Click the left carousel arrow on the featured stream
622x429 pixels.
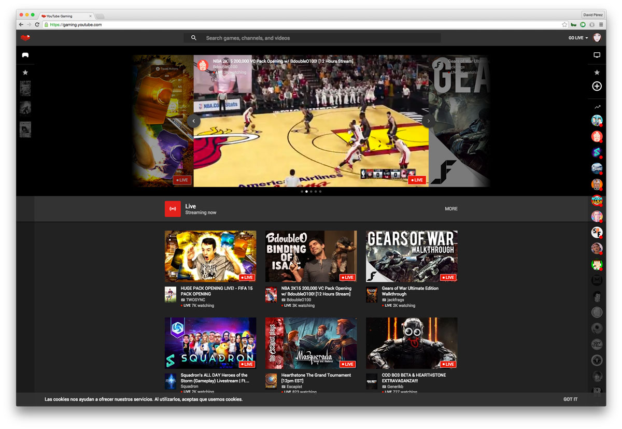193,121
